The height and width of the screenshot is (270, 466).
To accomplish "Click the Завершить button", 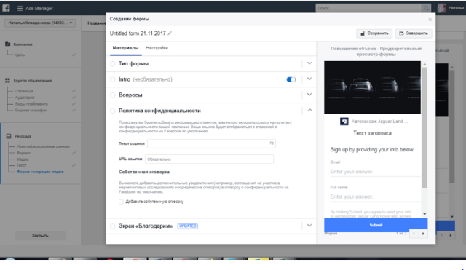I will pyautogui.click(x=413, y=33).
